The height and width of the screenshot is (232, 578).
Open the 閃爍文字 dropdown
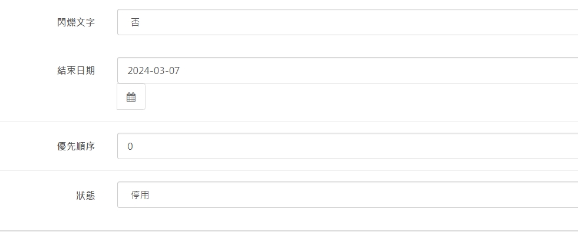click(x=348, y=22)
